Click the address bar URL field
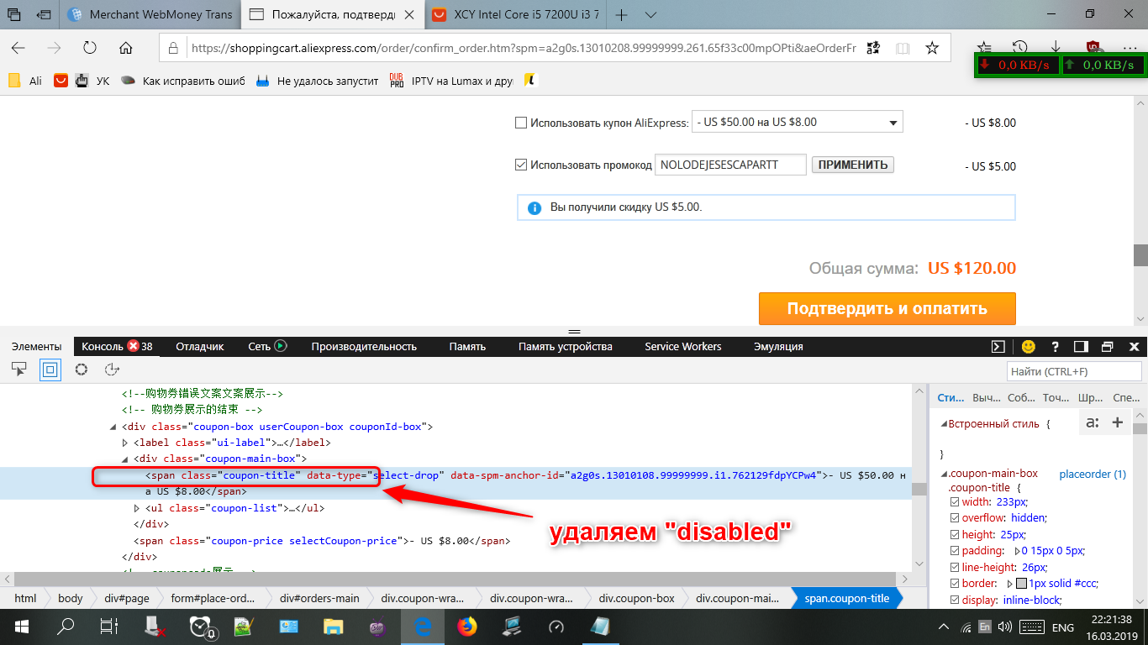Image resolution: width=1148 pixels, height=645 pixels. tap(524, 48)
